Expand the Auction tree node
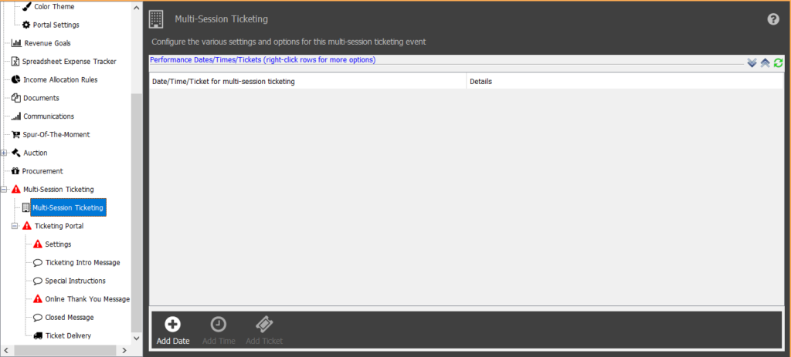The height and width of the screenshot is (357, 791). coord(4,153)
